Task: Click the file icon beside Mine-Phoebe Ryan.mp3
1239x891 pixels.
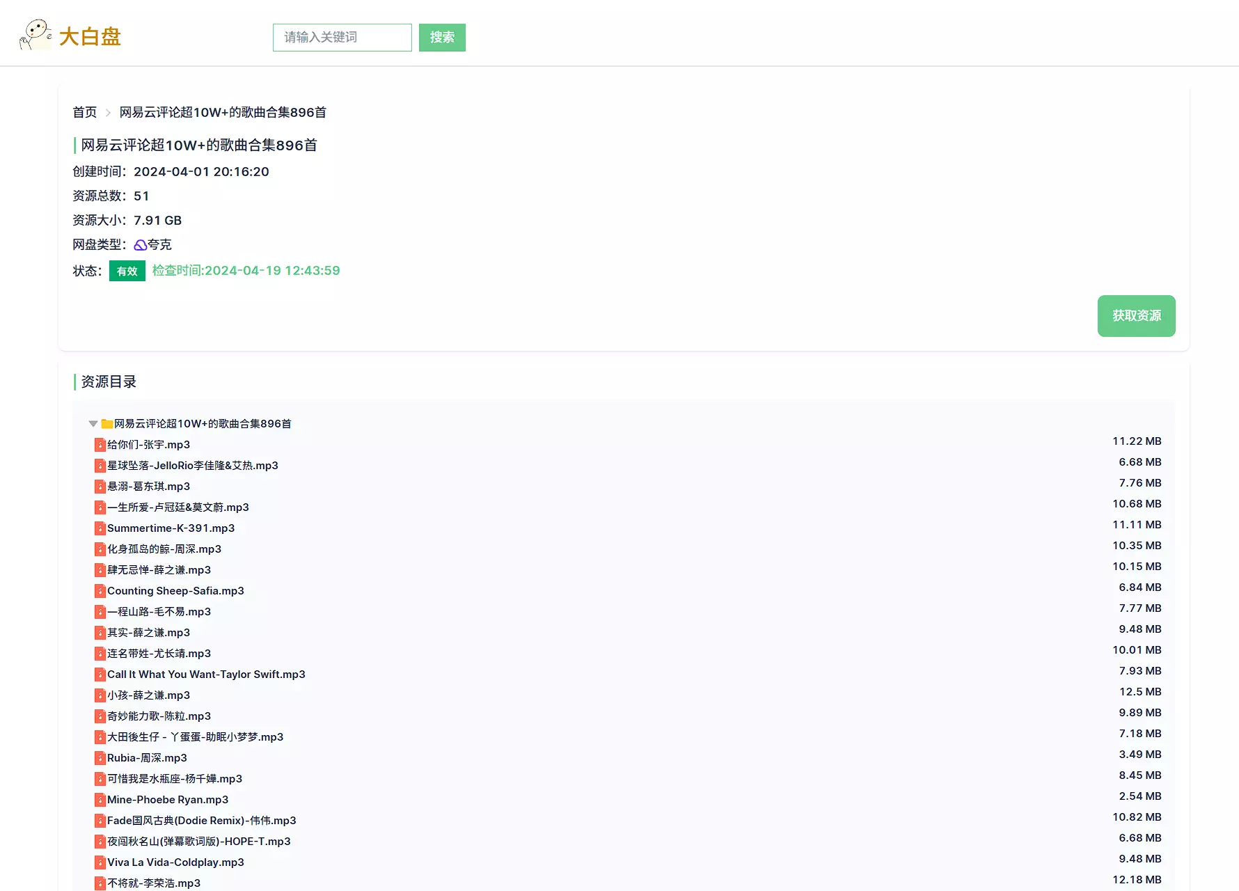Action: pyautogui.click(x=100, y=800)
